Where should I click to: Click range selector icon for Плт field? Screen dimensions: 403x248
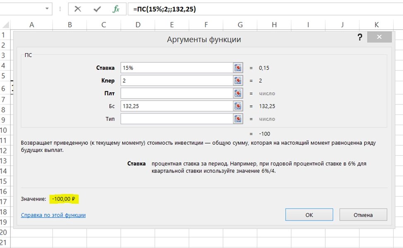238,94
